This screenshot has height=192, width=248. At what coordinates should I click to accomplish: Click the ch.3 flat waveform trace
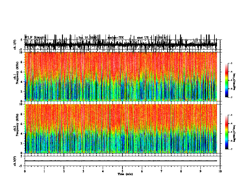coord(121,161)
